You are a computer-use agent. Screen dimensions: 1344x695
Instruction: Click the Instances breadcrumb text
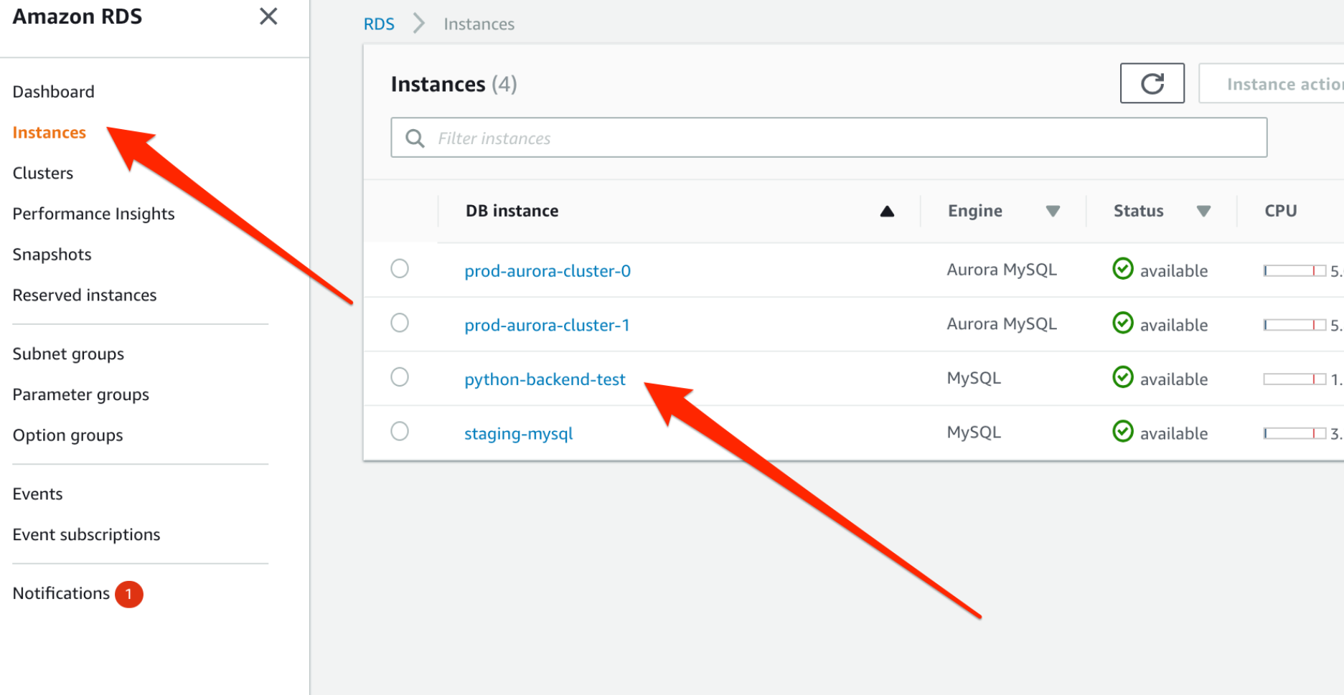479,24
